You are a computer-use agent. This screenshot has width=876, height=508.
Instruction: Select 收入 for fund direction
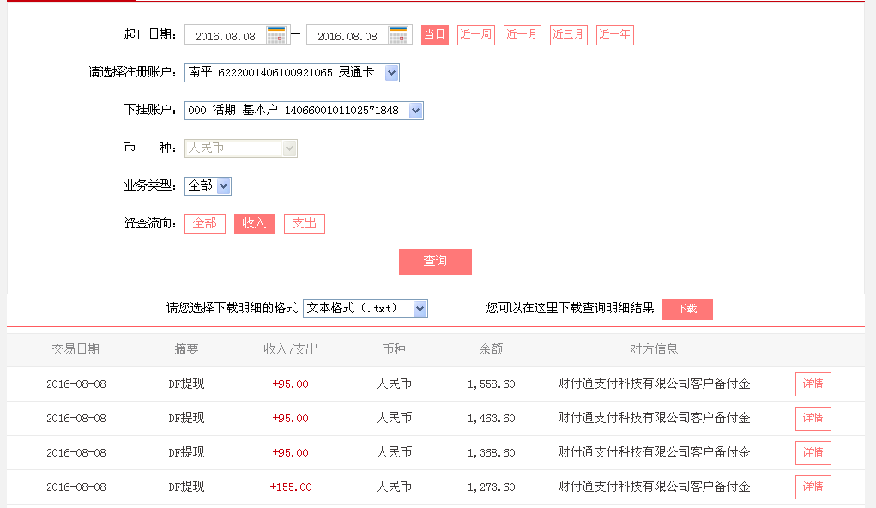coord(254,223)
